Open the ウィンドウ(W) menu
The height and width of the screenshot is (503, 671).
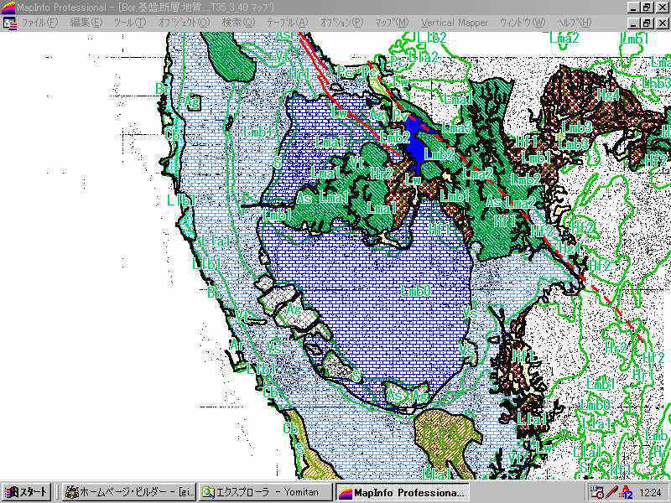pos(522,23)
